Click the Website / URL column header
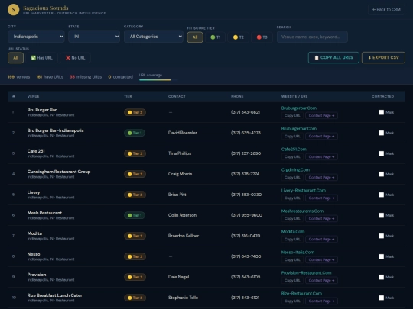The image size is (413, 309). pos(294,96)
